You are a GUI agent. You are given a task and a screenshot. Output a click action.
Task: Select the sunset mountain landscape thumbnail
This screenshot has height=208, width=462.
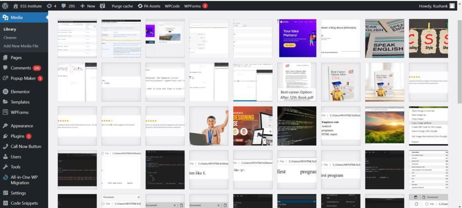(x=384, y=126)
